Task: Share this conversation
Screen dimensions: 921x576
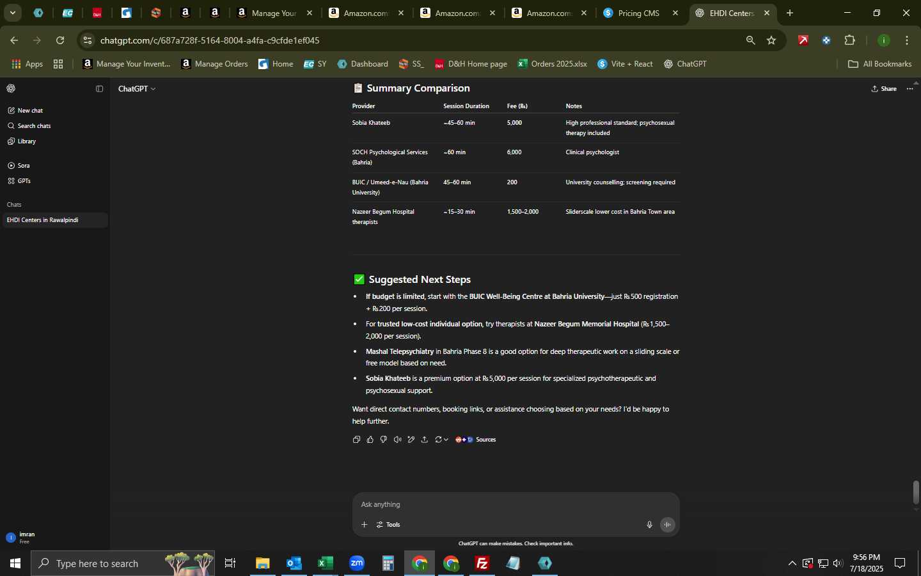Action: coord(884,89)
